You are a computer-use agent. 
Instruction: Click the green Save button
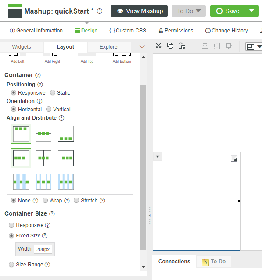tap(227, 11)
